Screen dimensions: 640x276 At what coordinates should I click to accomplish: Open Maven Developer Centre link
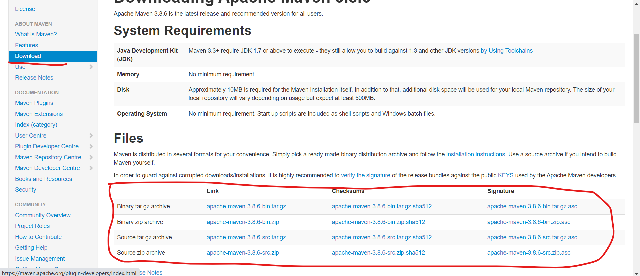pyautogui.click(x=47, y=168)
